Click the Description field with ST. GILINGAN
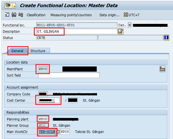This screenshot has width=173, height=139. tap(76, 31)
